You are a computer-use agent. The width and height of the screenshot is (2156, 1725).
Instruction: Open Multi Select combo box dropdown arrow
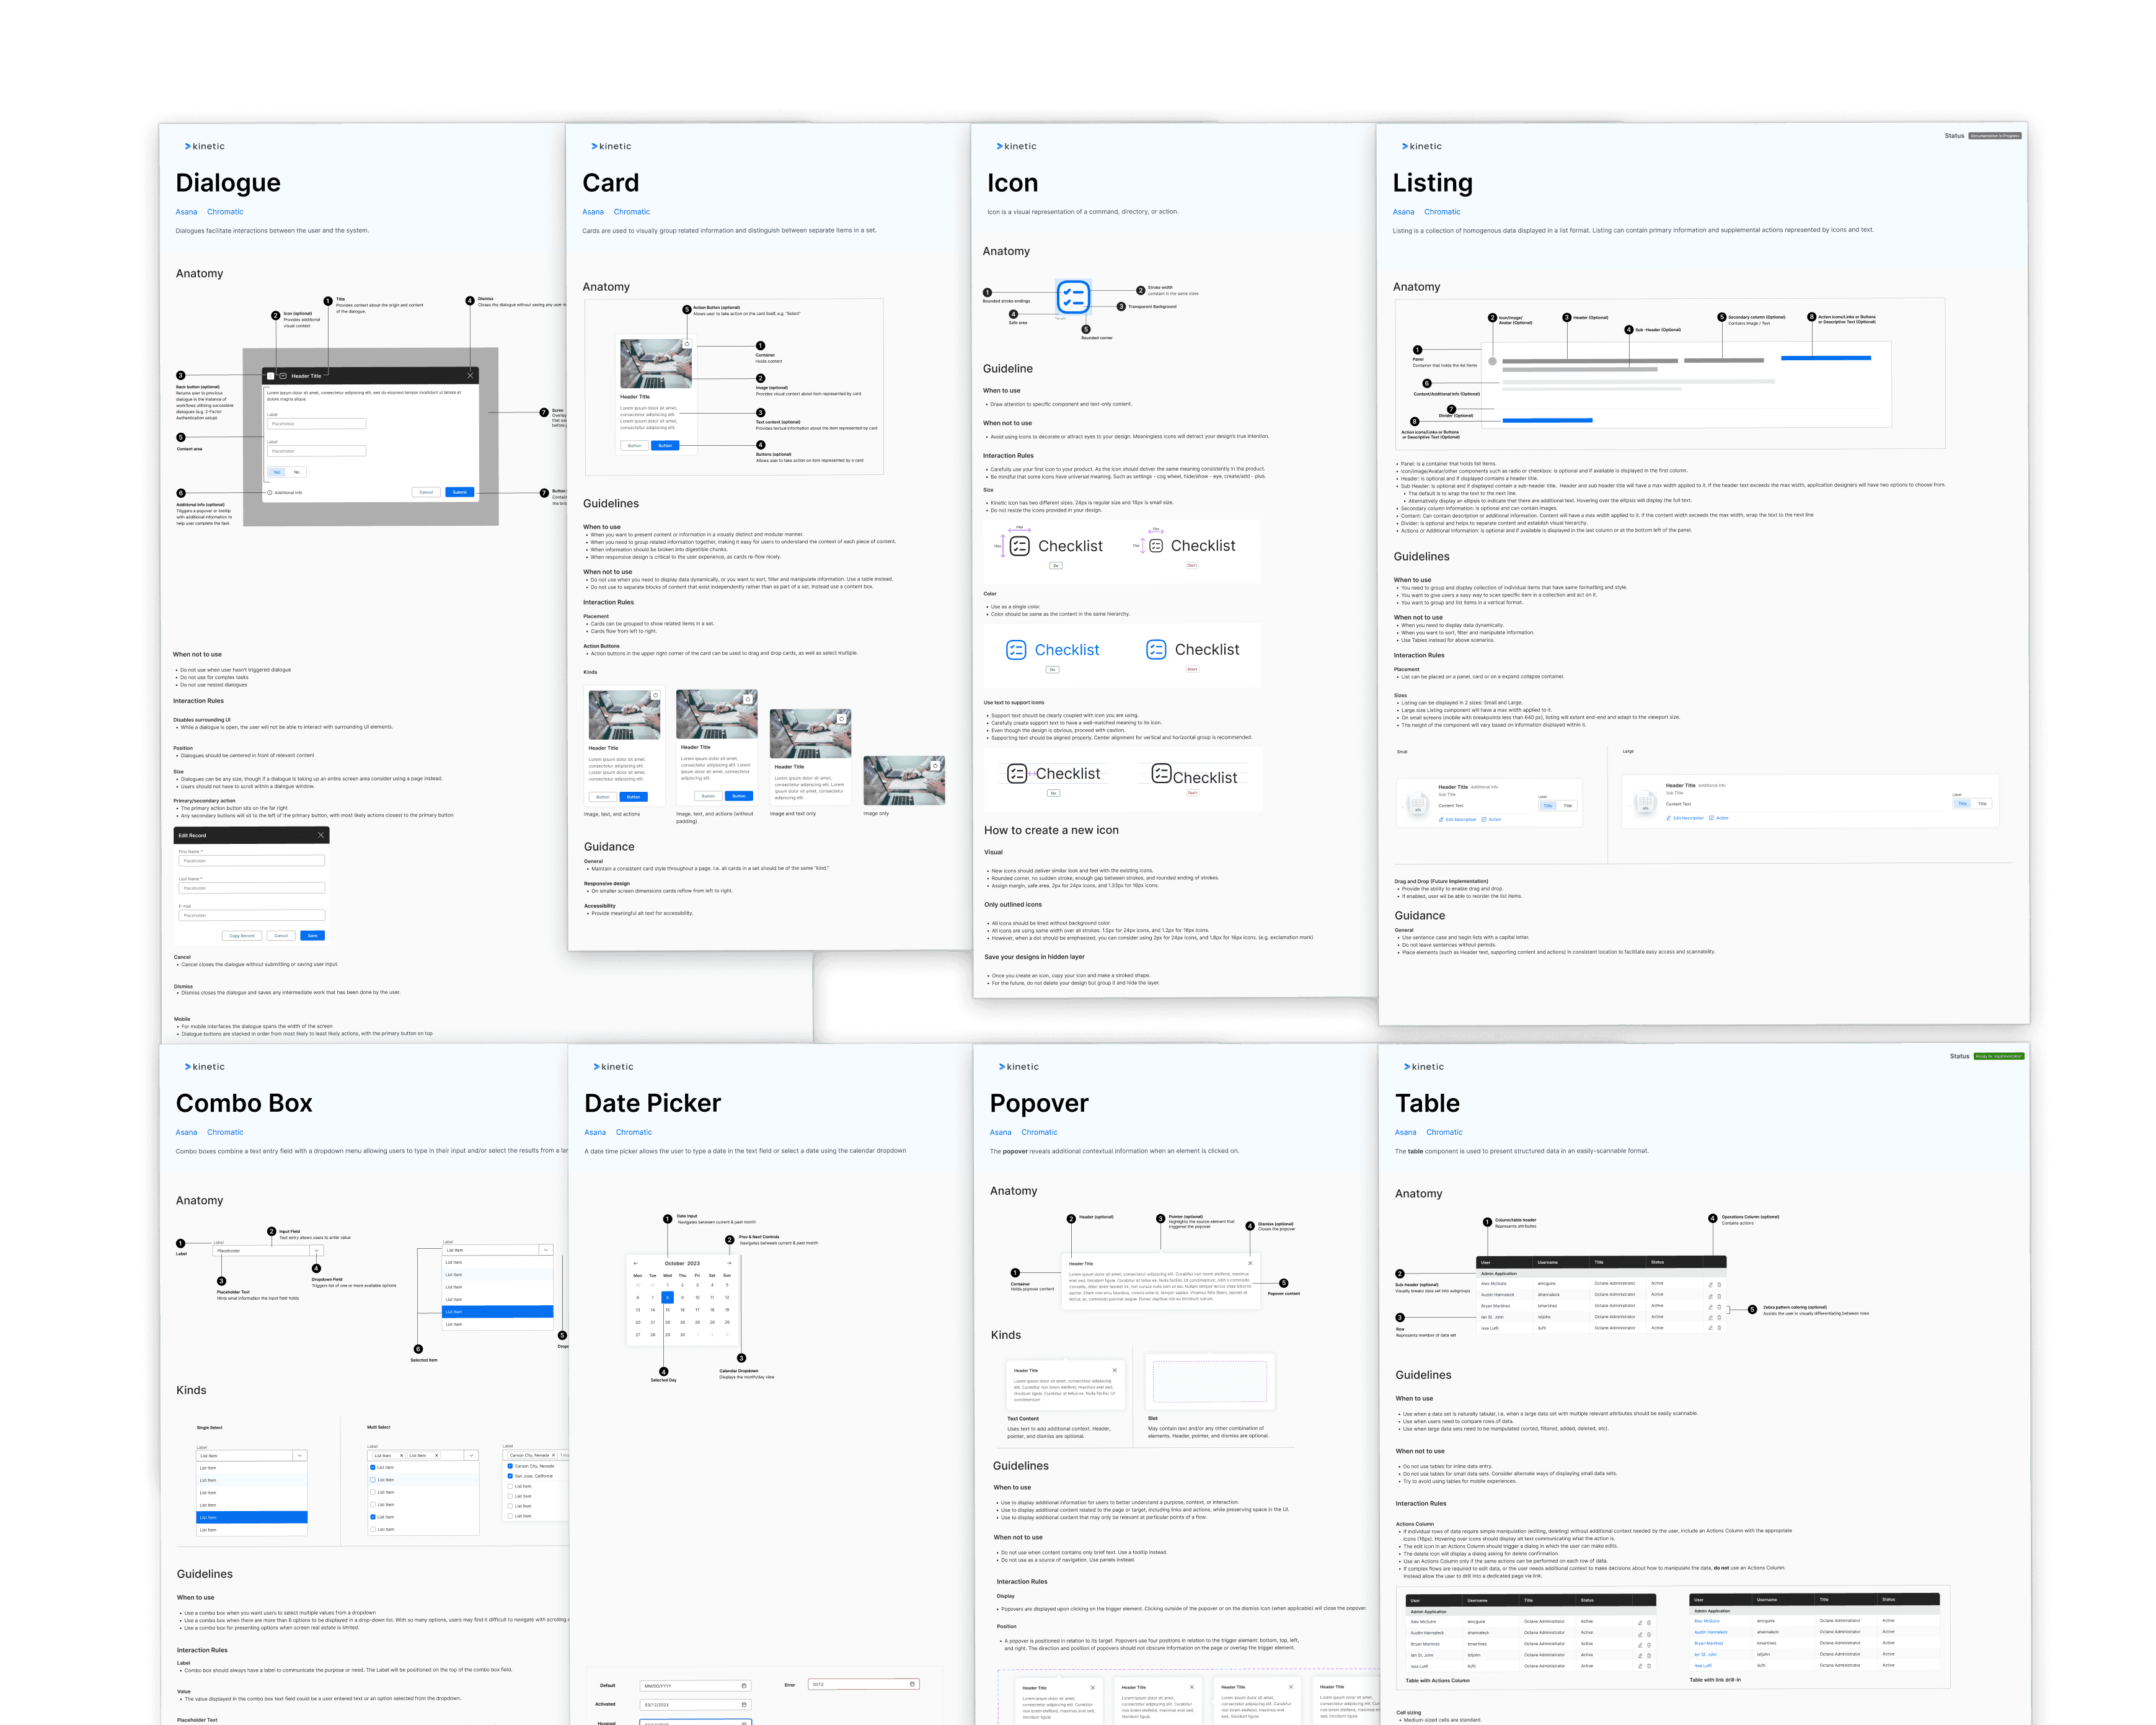(471, 1455)
